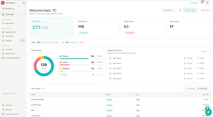The image size is (213, 117).
Task: Click the Run Tests button
Action: (190, 10)
